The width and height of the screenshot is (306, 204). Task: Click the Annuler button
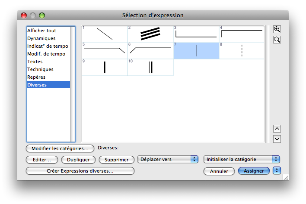tap(219, 171)
